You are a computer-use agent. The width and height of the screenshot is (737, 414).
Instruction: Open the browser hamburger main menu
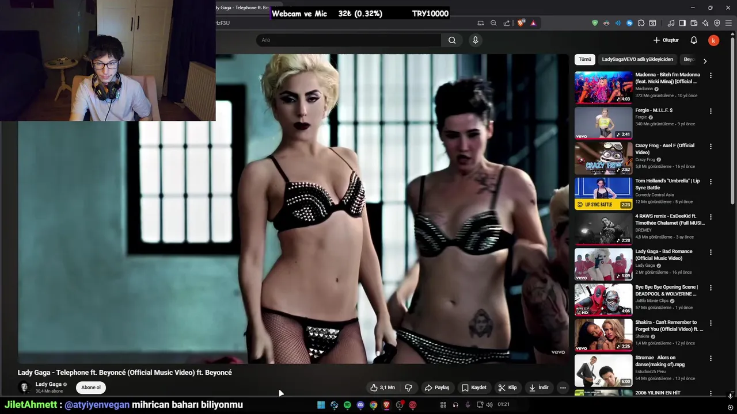(729, 23)
